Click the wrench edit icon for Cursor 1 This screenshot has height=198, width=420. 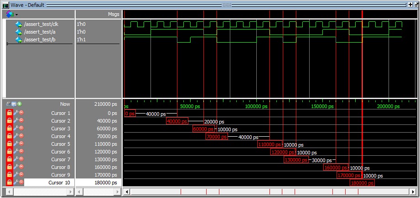(16, 113)
